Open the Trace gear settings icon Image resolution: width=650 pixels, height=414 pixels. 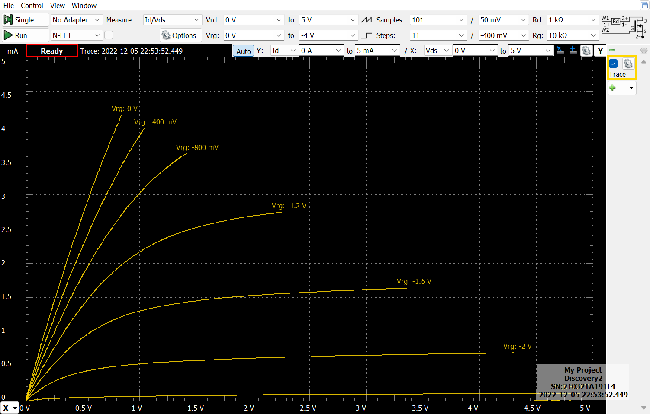point(628,64)
